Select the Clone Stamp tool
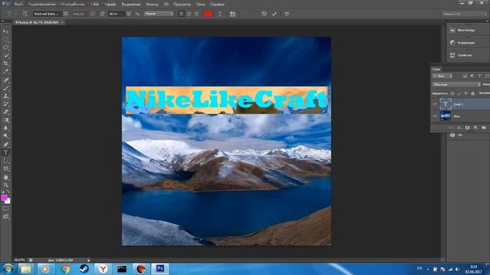Screen dimensions: 490x275 (x=5, y=96)
